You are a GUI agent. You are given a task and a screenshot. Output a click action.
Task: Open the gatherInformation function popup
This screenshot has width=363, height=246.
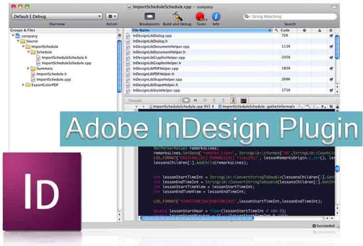[x=257, y=107]
